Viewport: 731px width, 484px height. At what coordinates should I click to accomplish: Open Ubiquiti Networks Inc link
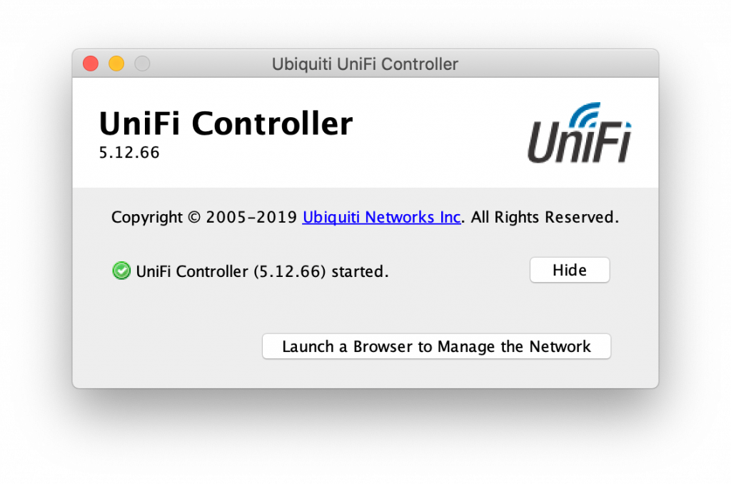381,217
